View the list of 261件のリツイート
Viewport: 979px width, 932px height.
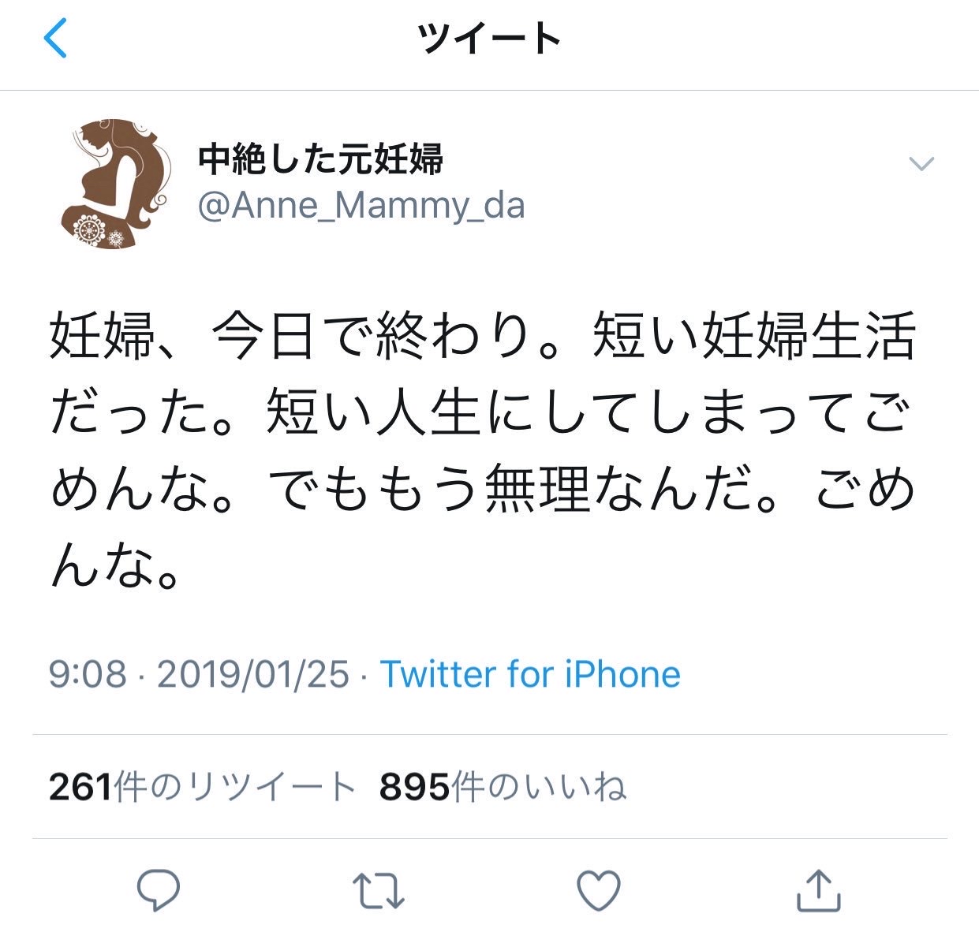tap(202, 787)
